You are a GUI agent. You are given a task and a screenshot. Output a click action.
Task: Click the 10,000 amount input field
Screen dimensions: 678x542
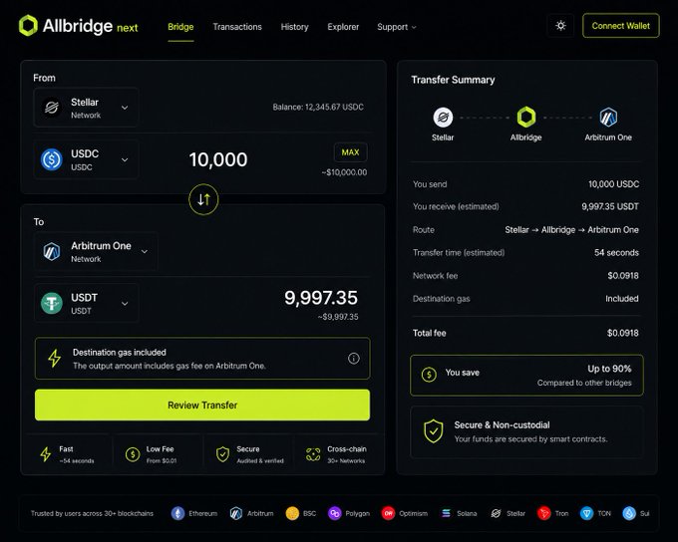(218, 159)
